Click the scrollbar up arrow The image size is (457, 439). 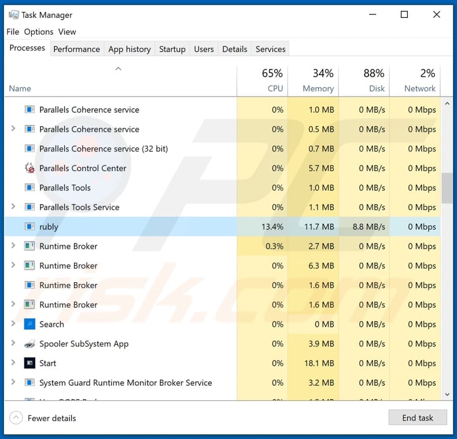(x=447, y=104)
